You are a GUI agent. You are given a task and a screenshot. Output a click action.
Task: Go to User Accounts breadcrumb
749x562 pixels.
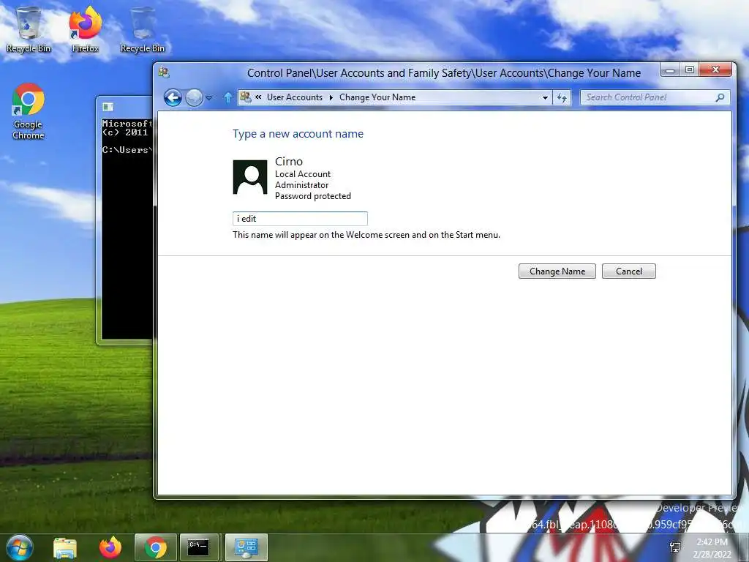point(294,97)
